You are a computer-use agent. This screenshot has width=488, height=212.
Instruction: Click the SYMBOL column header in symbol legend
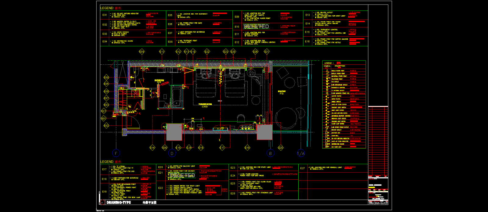(x=327, y=66)
